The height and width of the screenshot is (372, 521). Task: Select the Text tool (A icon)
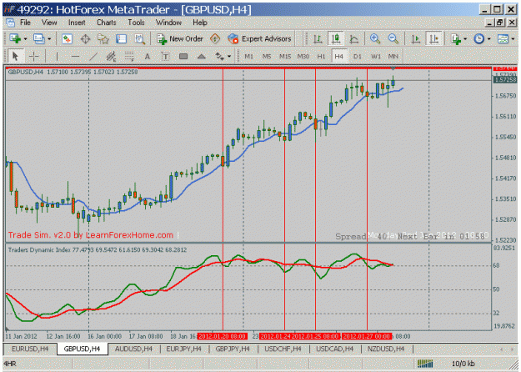148,57
